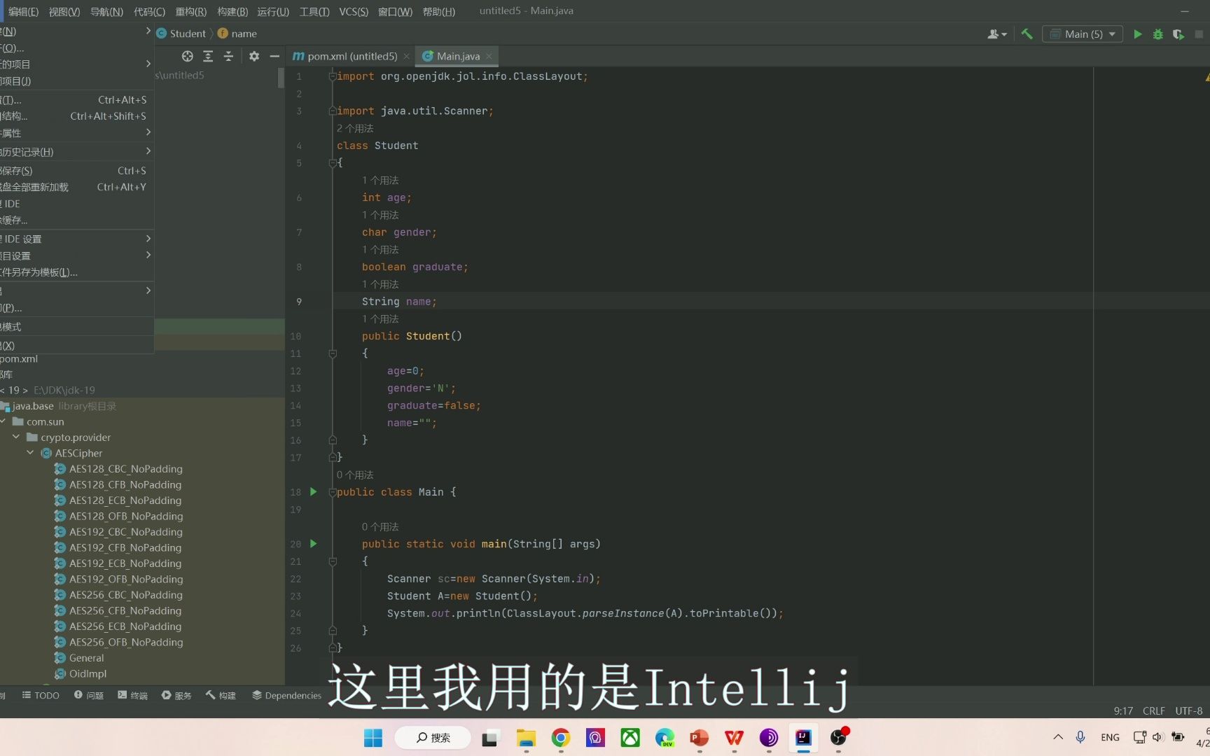The width and height of the screenshot is (1210, 756).
Task: Change file encoding via UTF-8 status item
Action: click(x=1188, y=710)
